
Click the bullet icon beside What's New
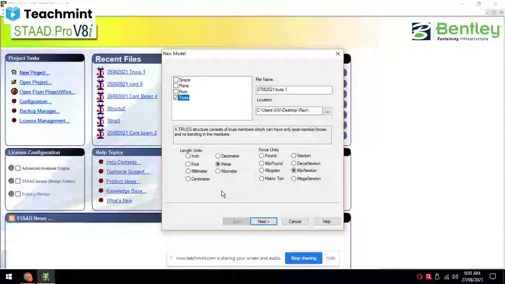tap(101, 200)
